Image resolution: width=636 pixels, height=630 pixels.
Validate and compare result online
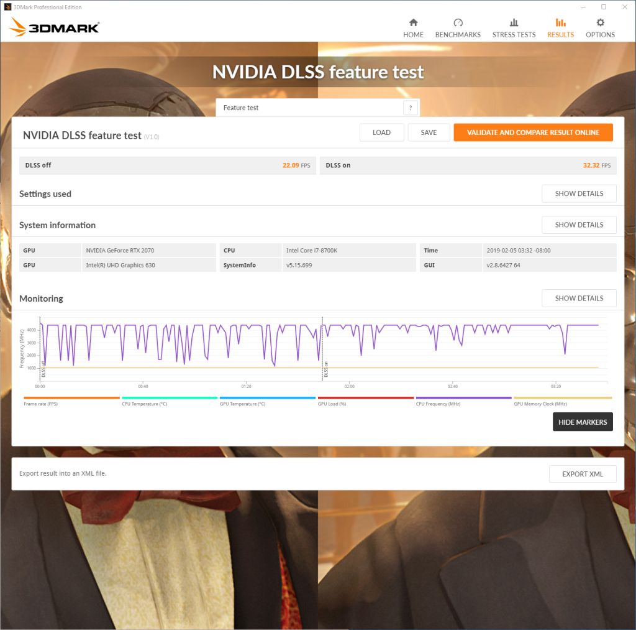pyautogui.click(x=533, y=132)
